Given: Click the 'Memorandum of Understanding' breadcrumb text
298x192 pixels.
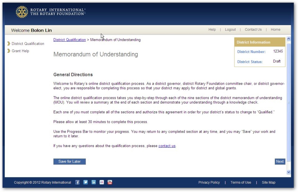Looking at the screenshot, I should [x=115, y=40].
